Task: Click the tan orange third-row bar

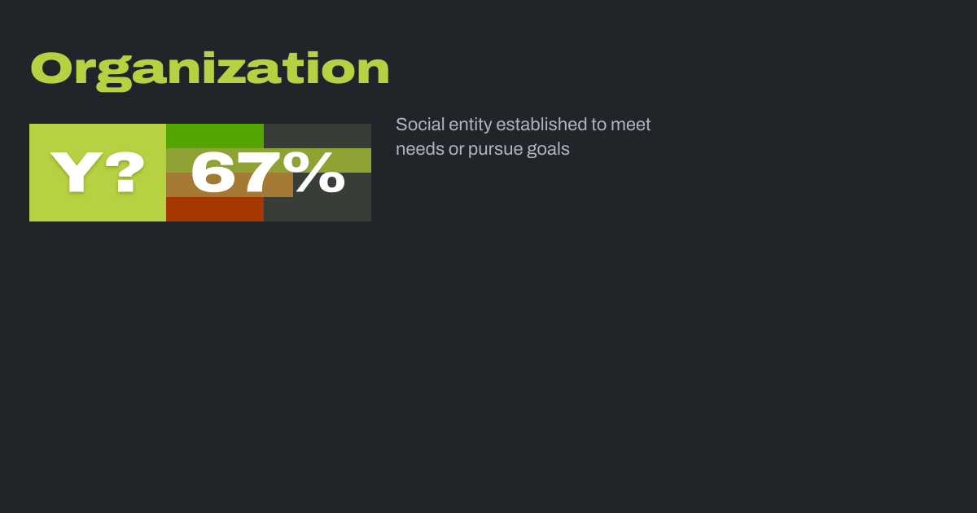Action: 177,185
